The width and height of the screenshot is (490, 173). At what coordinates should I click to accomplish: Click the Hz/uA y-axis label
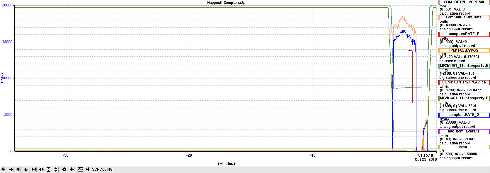pyautogui.click(x=2, y=78)
